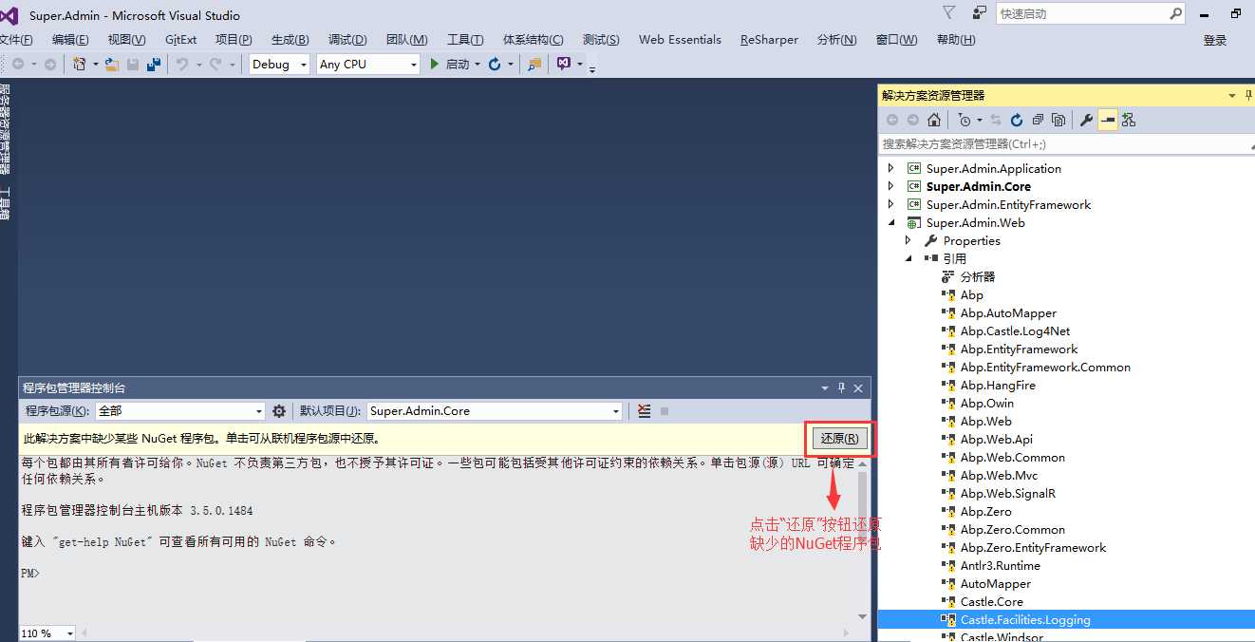This screenshot has width=1255, height=642.
Task: Click the 启动 start button label
Action: coord(458,64)
